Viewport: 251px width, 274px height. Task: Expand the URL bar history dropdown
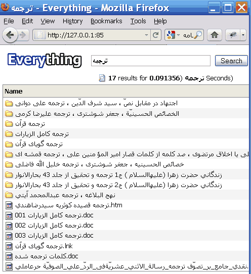(146, 35)
